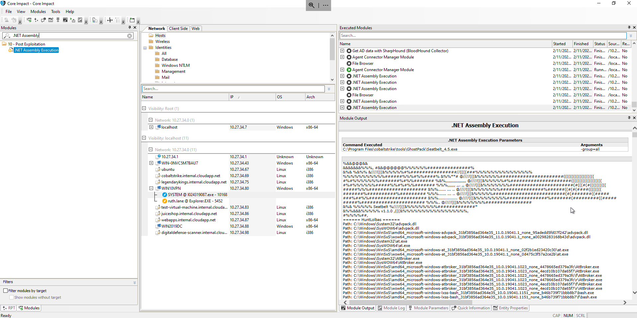Select the WIN2019DC host icon
637x318 pixels.
(x=159, y=226)
